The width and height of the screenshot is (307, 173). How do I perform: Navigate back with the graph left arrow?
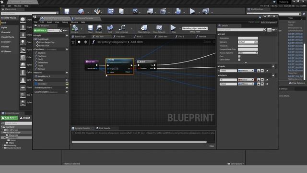[x=79, y=42]
